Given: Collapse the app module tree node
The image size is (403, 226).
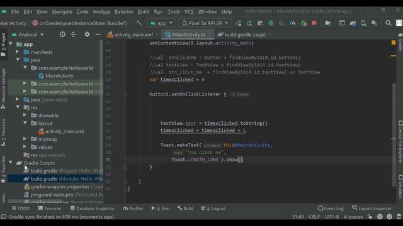Looking at the screenshot, I should coord(11,44).
